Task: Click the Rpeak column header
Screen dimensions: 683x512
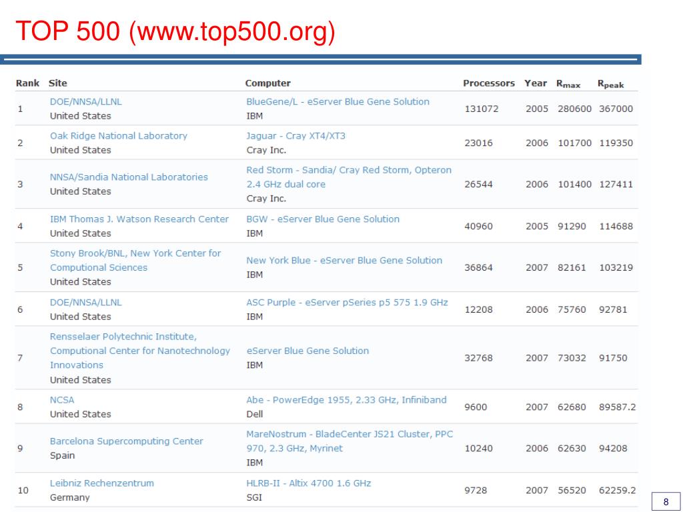Action: point(611,84)
